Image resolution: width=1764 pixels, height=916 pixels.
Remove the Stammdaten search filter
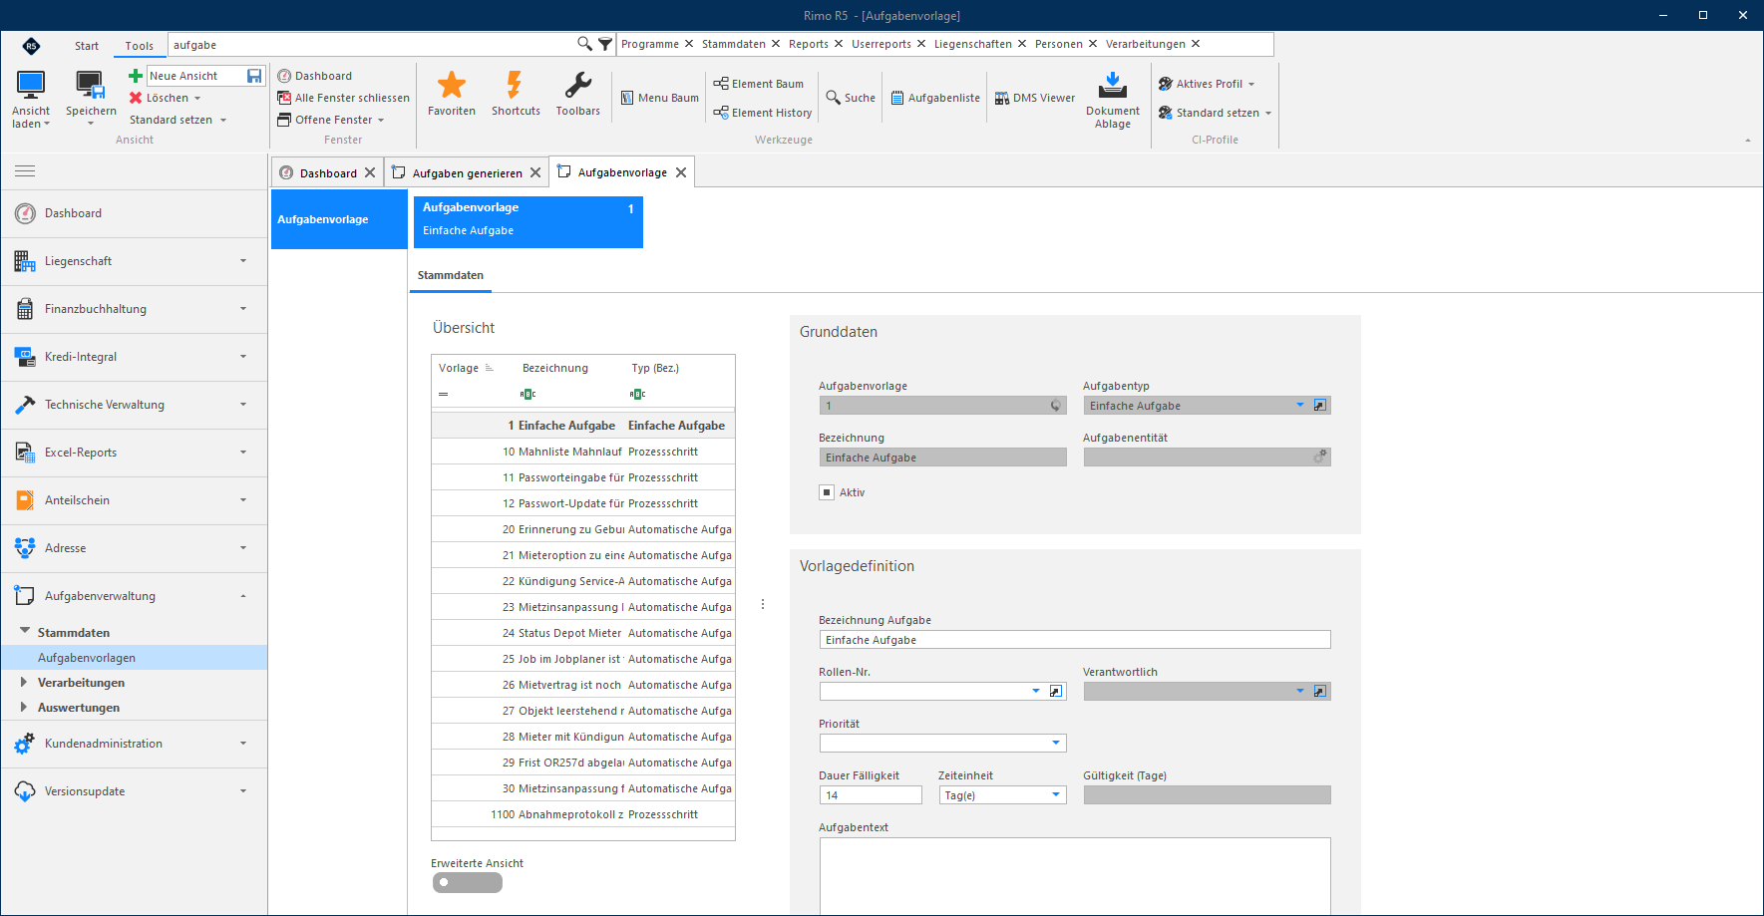776,44
